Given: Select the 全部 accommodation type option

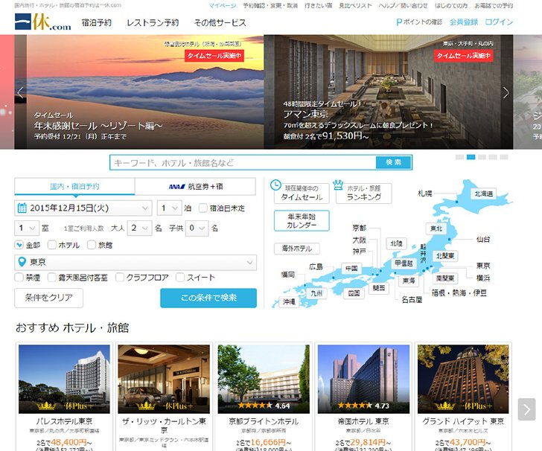Looking at the screenshot, I should (x=19, y=245).
